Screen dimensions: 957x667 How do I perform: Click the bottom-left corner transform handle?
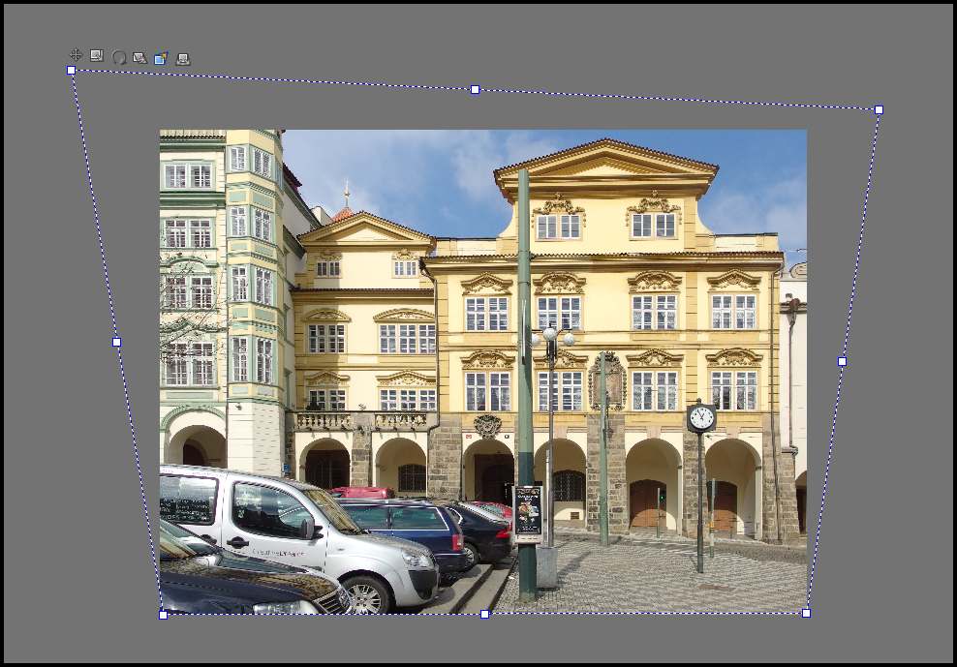click(x=163, y=615)
